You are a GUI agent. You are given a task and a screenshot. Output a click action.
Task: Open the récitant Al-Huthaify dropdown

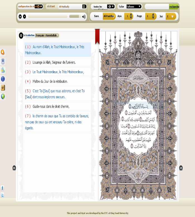(x=72, y=6)
